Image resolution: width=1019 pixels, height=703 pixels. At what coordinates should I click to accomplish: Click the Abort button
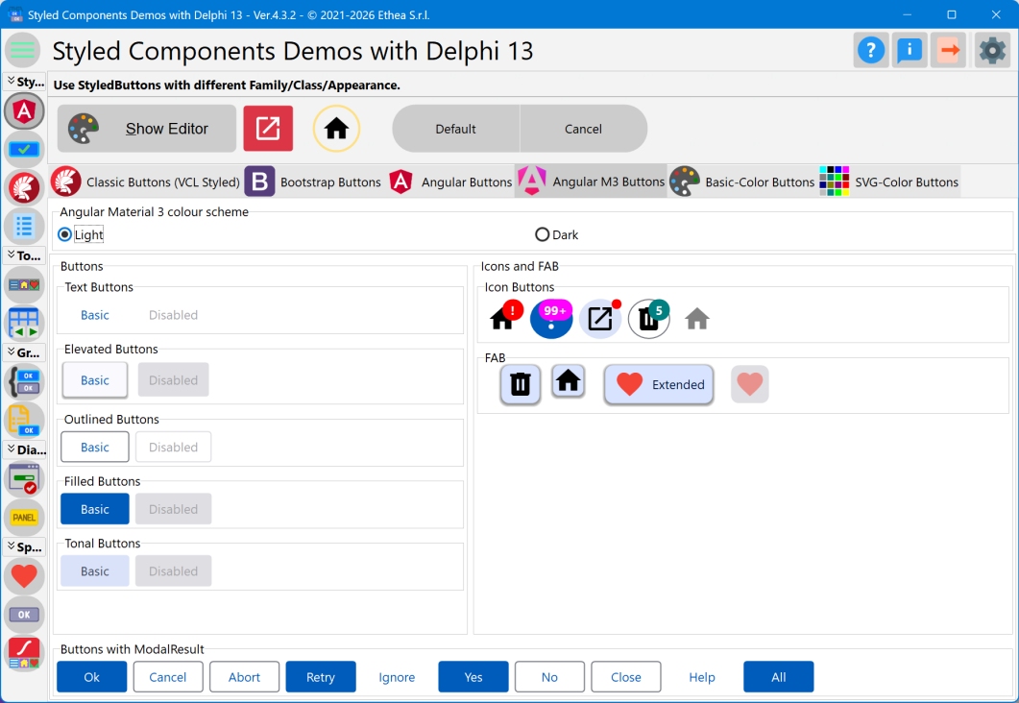coord(244,677)
